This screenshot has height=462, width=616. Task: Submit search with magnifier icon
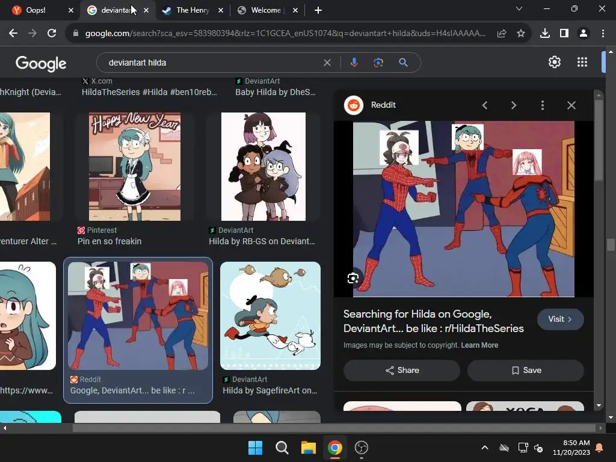[403, 63]
